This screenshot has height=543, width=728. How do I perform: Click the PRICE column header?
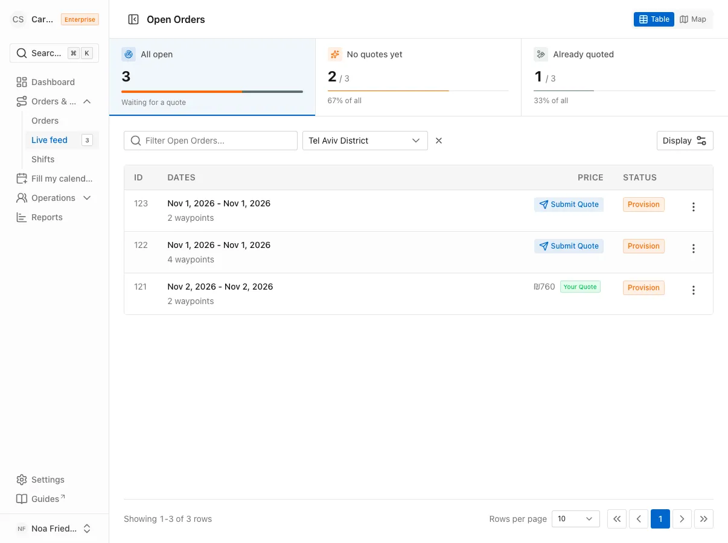590,177
